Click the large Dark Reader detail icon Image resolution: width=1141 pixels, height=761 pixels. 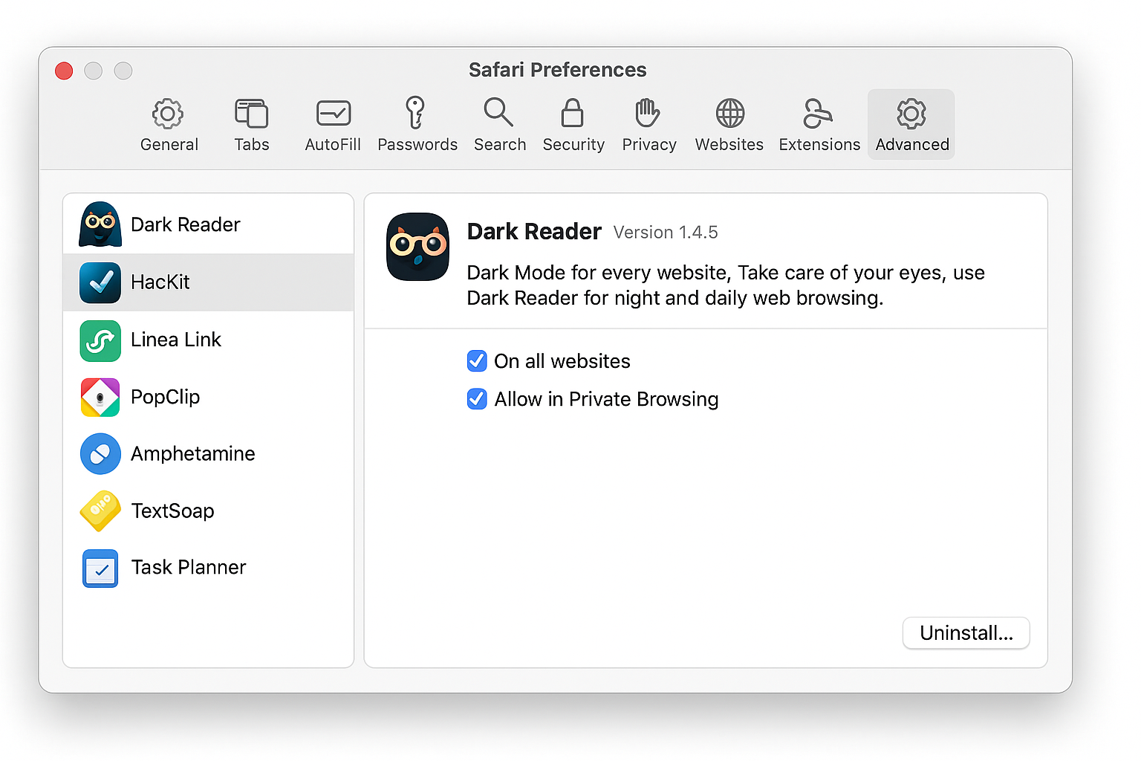[417, 247]
